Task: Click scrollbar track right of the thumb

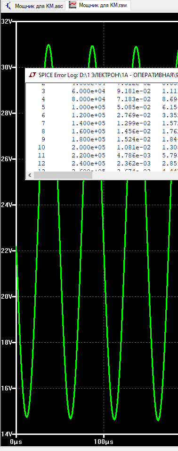Action: pyautogui.click(x=135, y=175)
